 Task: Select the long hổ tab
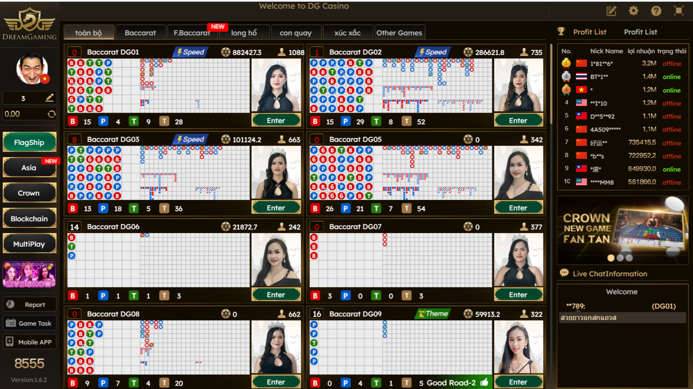(244, 33)
